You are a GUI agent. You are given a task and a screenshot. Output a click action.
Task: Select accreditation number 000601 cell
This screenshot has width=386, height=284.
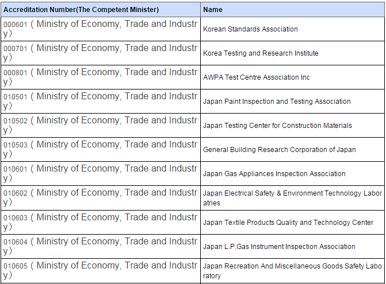[101, 29]
